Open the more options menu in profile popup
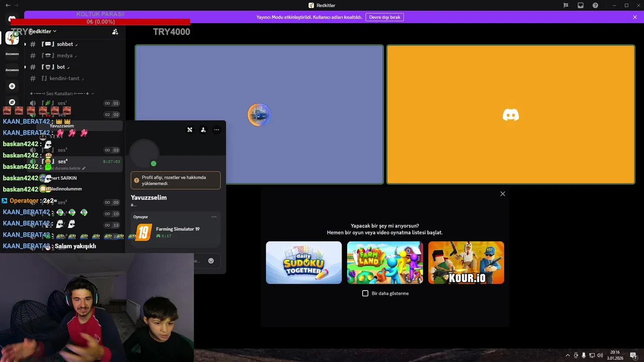The height and width of the screenshot is (362, 644). coord(217,130)
